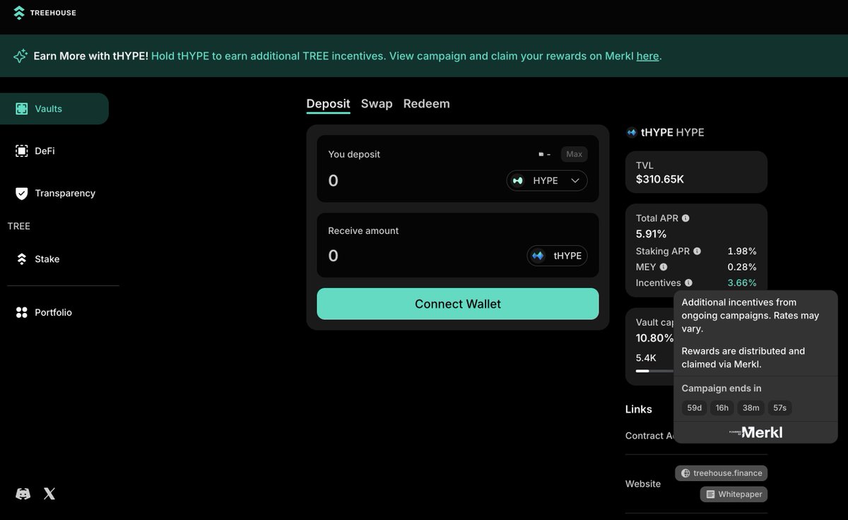
Task: Click the Merkl logo in the tooltip
Action: (x=756, y=432)
